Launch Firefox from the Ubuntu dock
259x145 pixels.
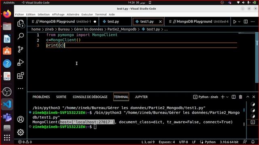click(7, 14)
